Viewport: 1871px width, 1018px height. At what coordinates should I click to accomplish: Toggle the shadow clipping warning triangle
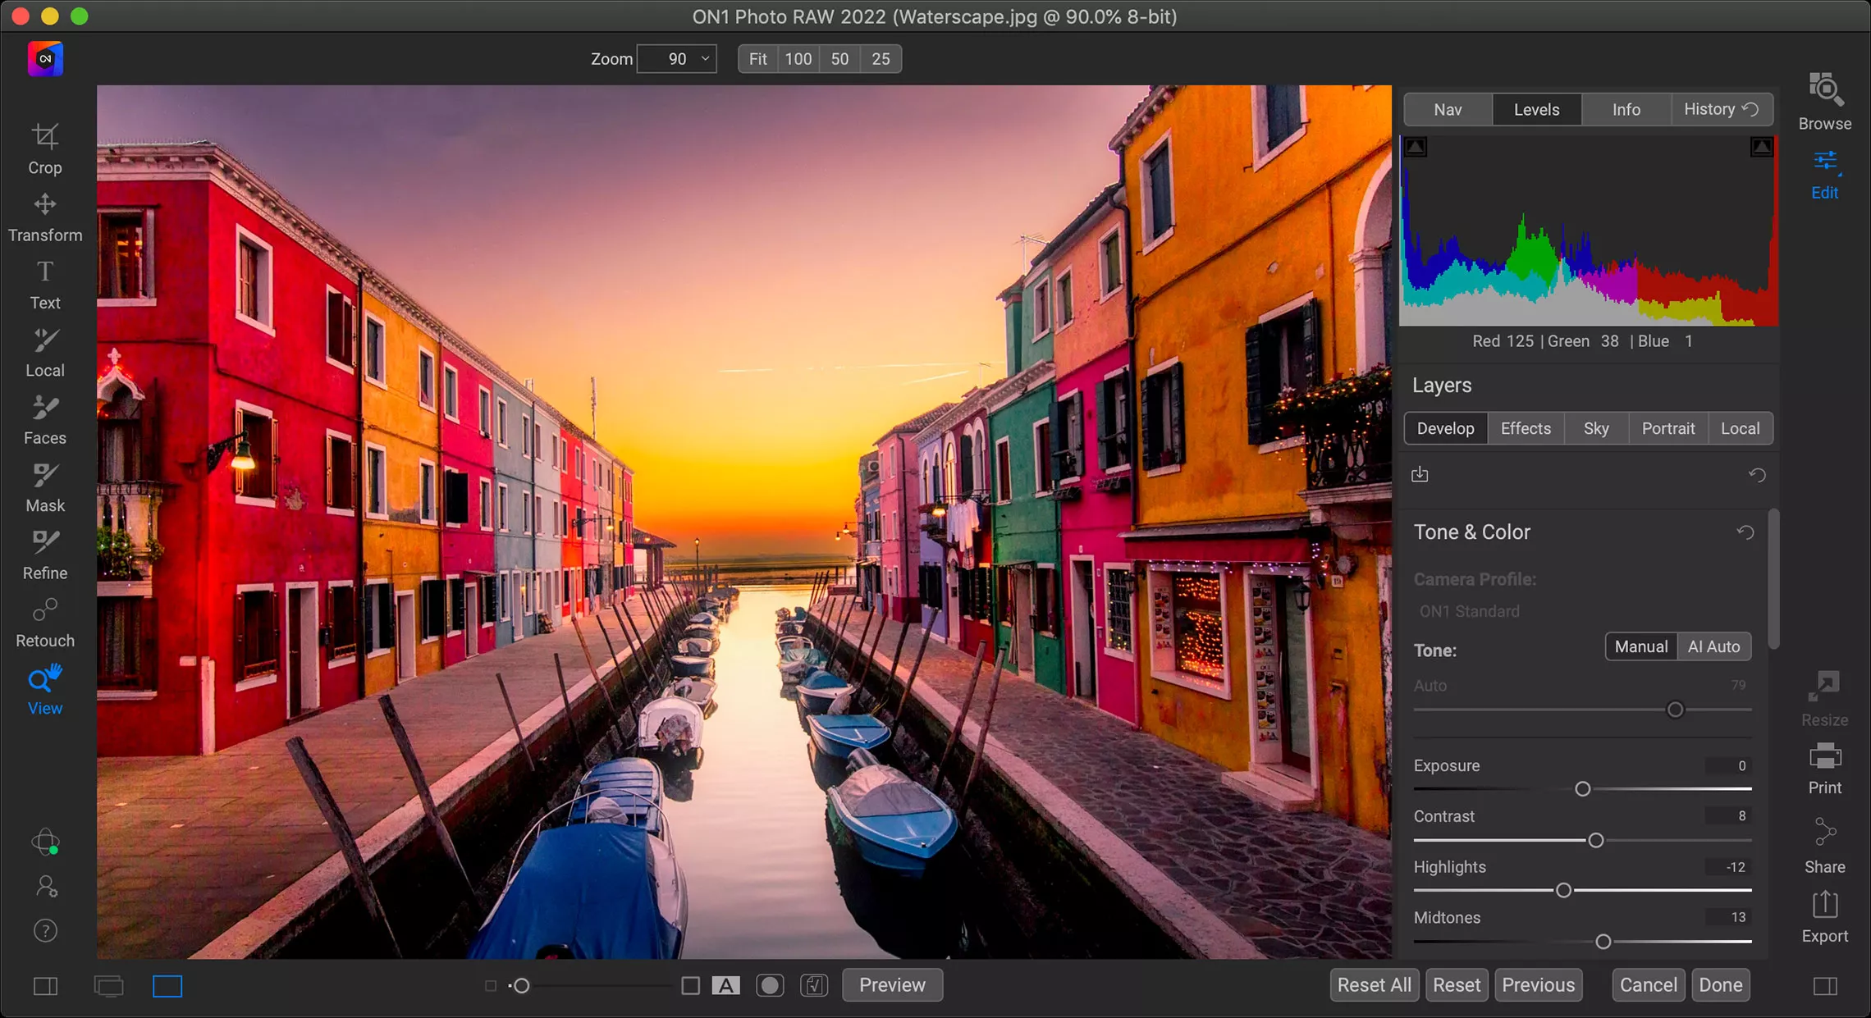point(1416,148)
